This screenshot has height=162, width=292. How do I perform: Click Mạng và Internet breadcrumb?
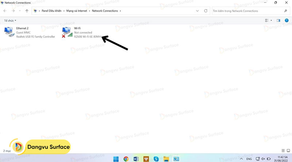[x=77, y=11]
